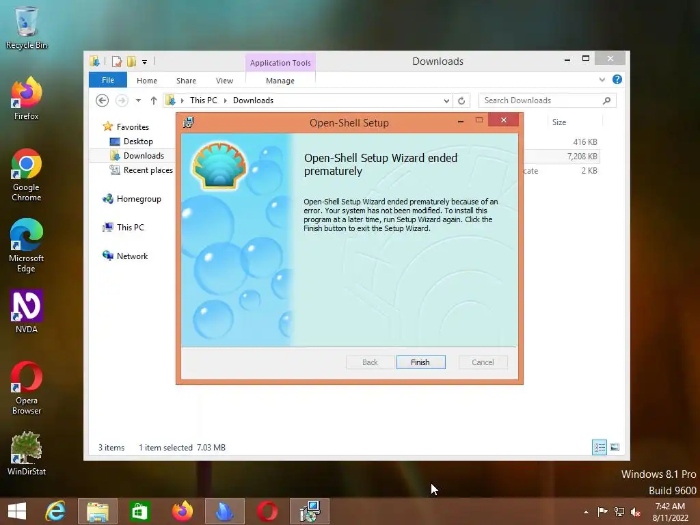Image resolution: width=700 pixels, height=525 pixels.
Task: Click the Downloads window folder title icon
Action: click(x=94, y=61)
